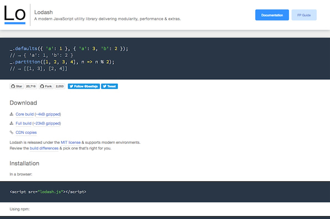Open the 2,053 fork count
This screenshot has height=219, width=330.
tap(60, 86)
